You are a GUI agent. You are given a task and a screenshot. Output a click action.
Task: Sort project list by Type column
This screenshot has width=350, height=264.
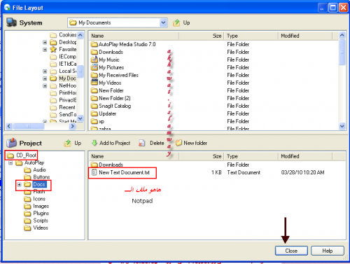(251, 156)
